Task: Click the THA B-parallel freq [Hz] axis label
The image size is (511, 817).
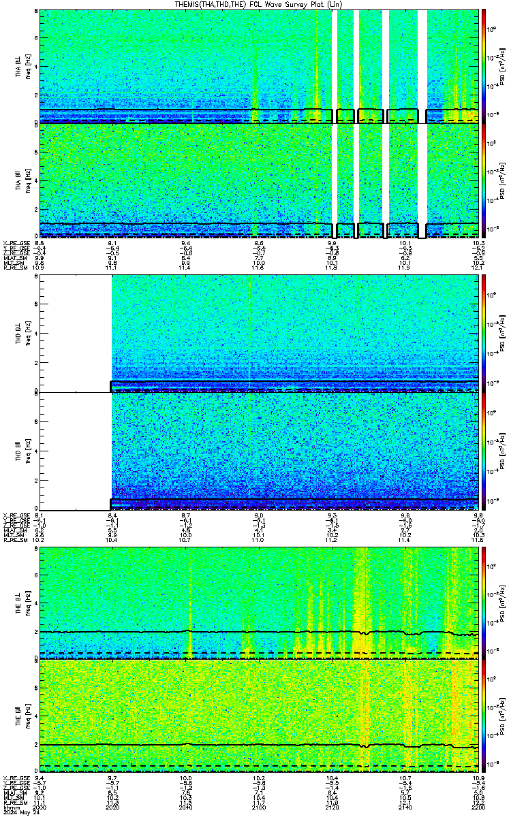Action: coord(29,181)
